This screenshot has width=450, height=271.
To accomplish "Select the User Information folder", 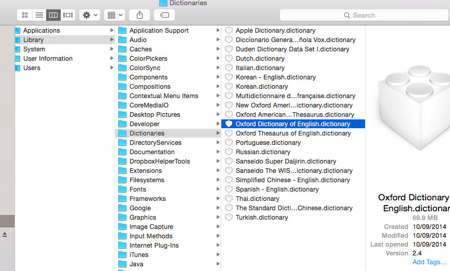I will [x=65, y=58].
